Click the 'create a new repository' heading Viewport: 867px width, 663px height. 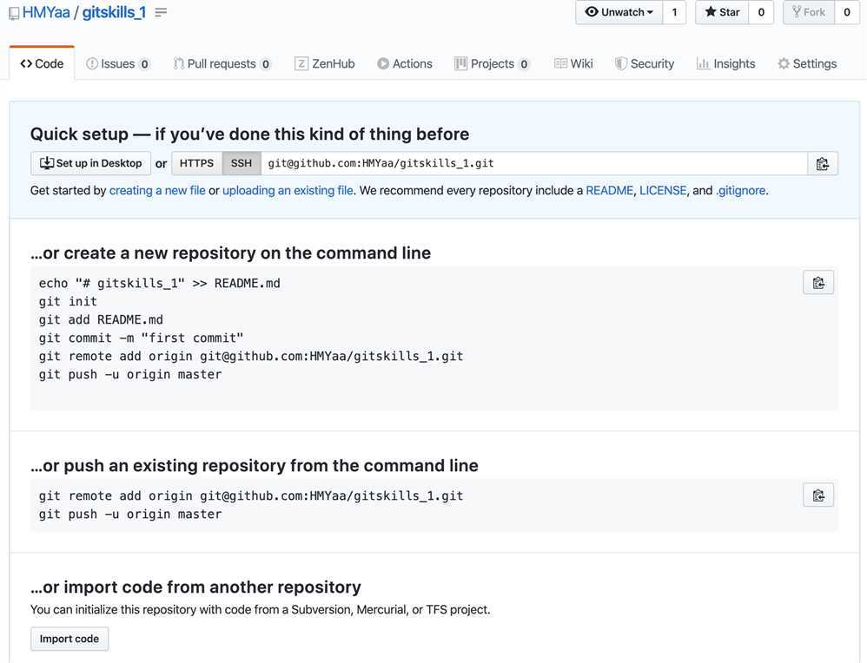point(230,253)
